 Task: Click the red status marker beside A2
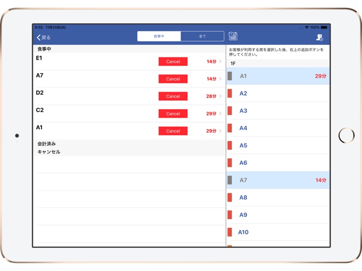tap(230, 93)
